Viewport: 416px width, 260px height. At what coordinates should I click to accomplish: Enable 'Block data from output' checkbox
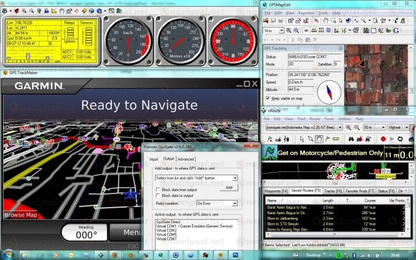[x=157, y=189]
